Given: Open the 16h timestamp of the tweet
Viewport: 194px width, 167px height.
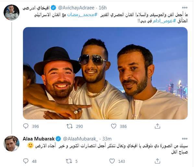Looking at the screenshot, I should click(x=103, y=8).
